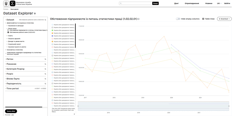
Task: Click the filter panel horizontal scrollbar
Action: click(x=24, y=107)
